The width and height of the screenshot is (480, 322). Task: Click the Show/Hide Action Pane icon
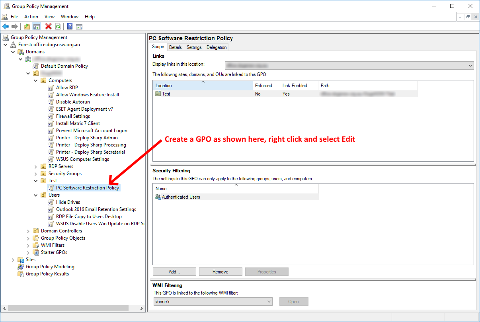(79, 27)
